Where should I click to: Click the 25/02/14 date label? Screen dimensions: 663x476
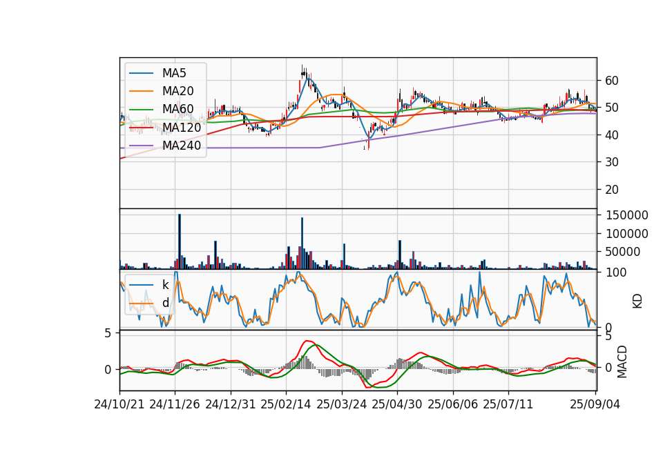(286, 404)
